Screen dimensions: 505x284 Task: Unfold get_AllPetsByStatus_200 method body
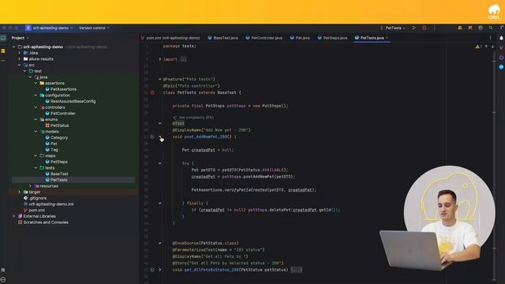159,270
